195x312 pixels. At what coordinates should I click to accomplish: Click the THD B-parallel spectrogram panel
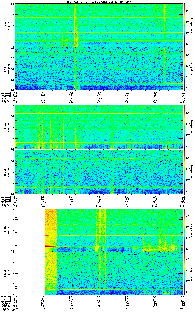[x=99, y=172]
